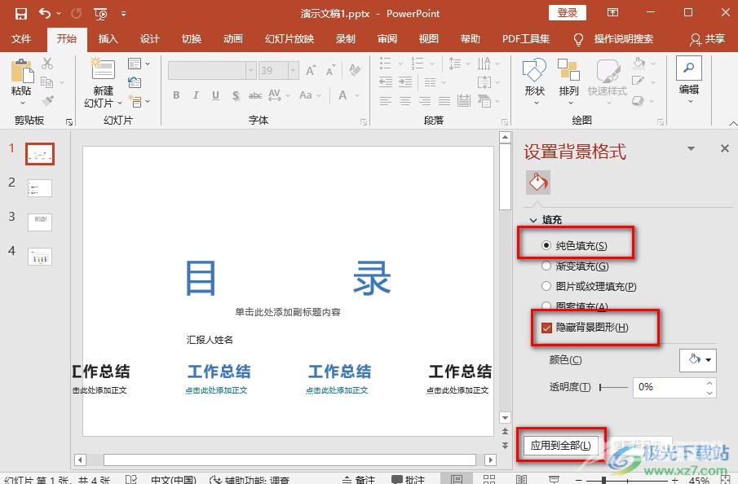Expand font color dropdown arrow
738x484 pixels.
tap(357, 95)
